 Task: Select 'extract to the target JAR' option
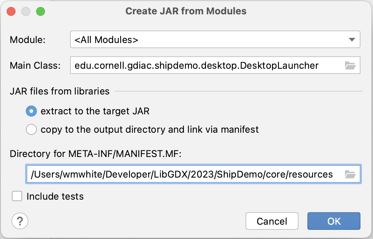point(31,111)
